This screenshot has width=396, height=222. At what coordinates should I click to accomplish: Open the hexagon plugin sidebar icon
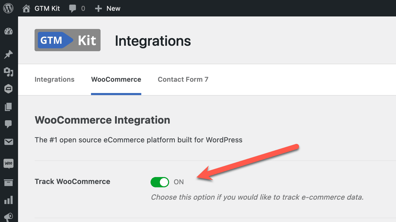pos(9,89)
